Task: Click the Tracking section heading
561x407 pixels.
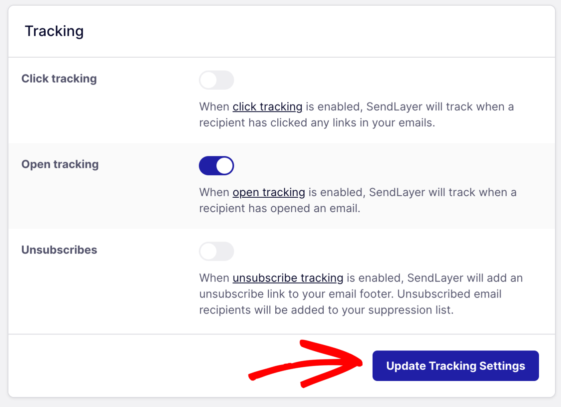Action: [54, 31]
